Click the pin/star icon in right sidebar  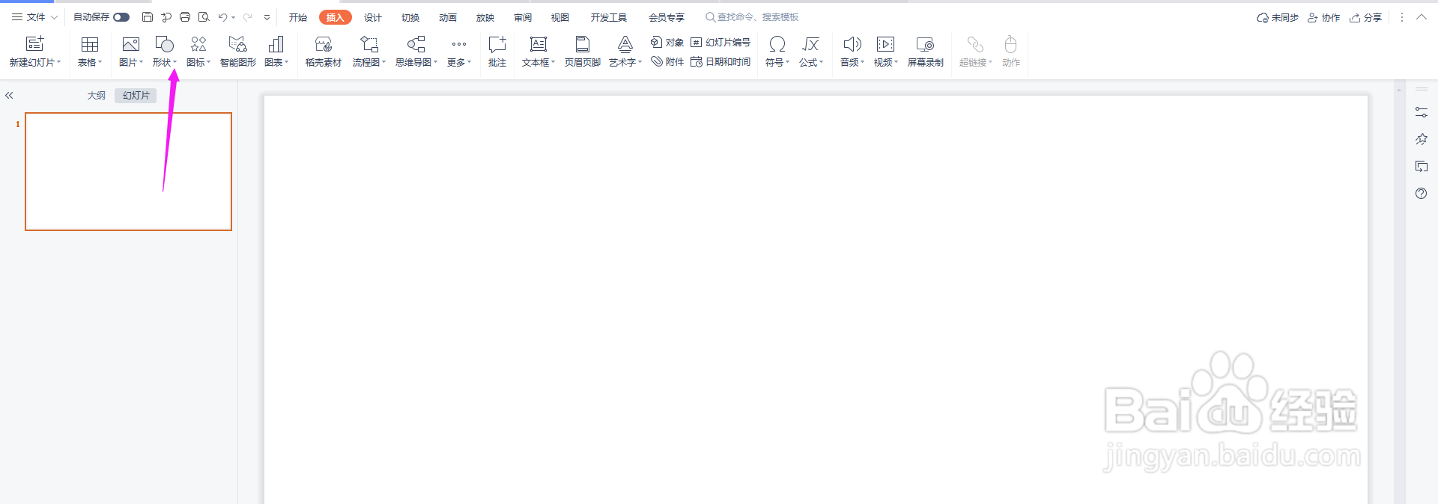point(1422,139)
